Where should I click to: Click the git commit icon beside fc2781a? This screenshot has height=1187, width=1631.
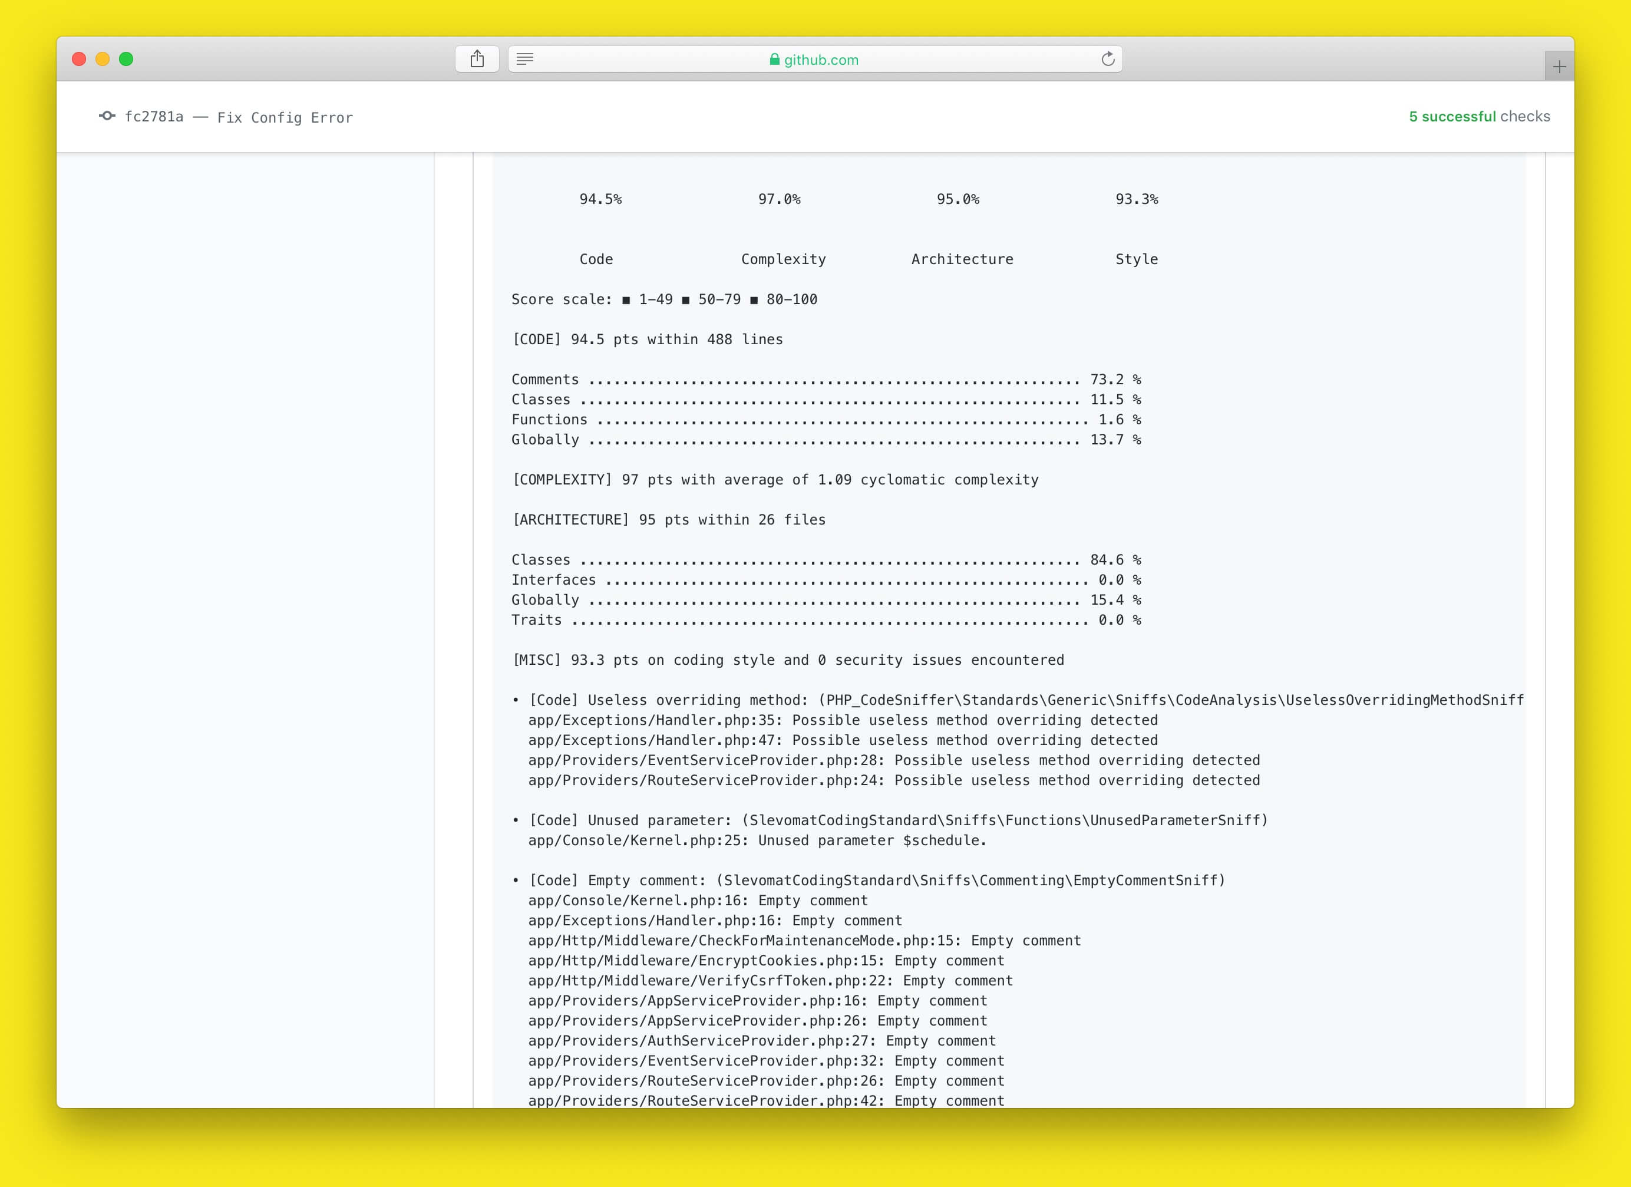click(107, 116)
